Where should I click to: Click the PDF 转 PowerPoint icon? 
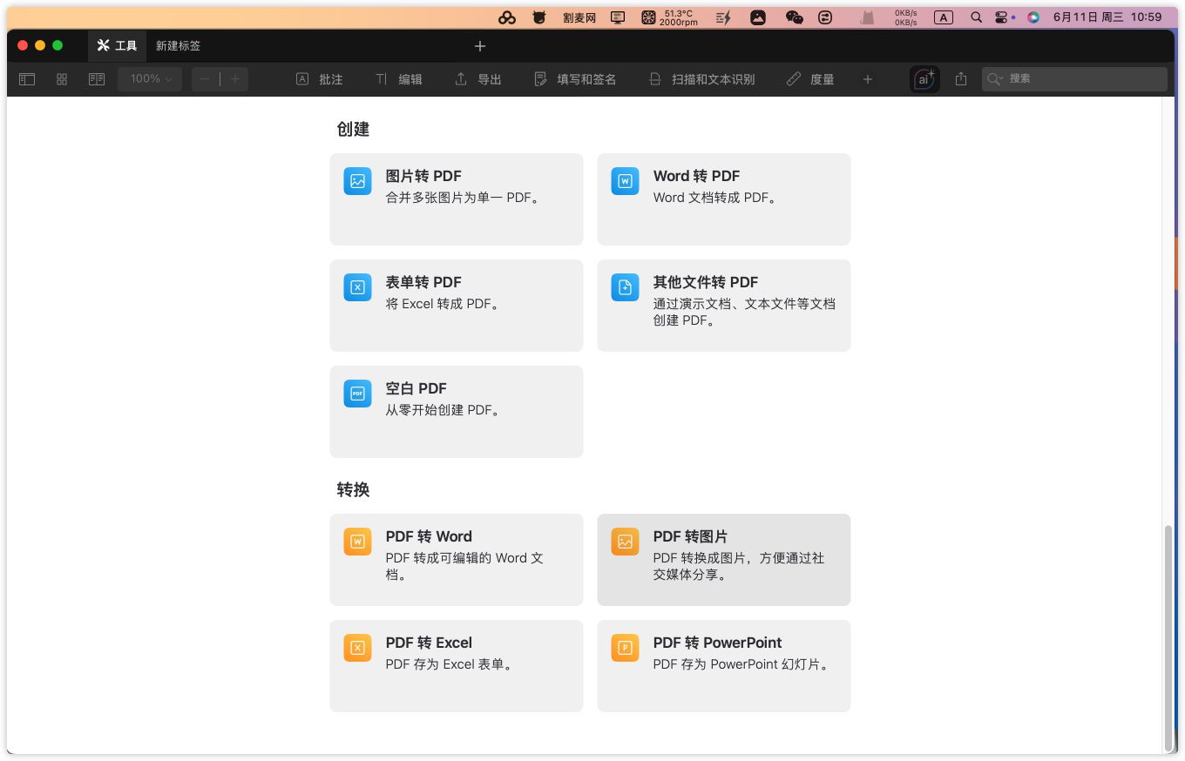pos(625,648)
